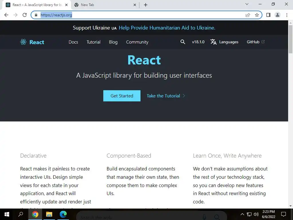The width and height of the screenshot is (293, 220).
Task: Open the GitHub link
Action: point(253,42)
